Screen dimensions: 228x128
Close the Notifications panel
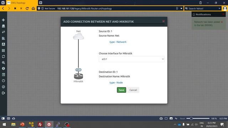click(223, 14)
